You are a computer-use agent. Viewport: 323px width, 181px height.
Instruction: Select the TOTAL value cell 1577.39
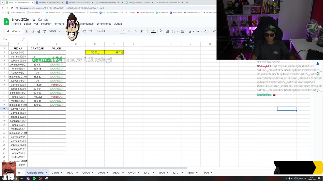(x=114, y=52)
